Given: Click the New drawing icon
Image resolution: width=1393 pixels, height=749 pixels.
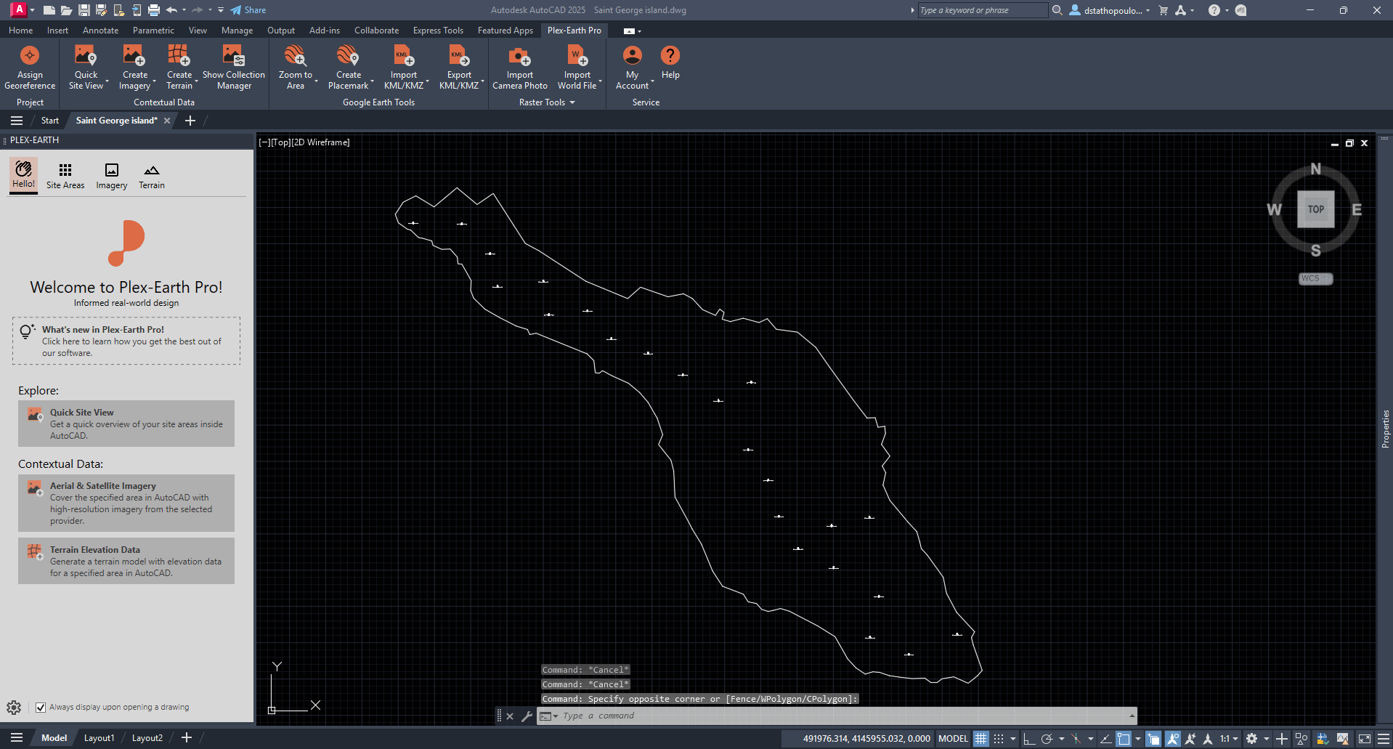Looking at the screenshot, I should point(49,10).
